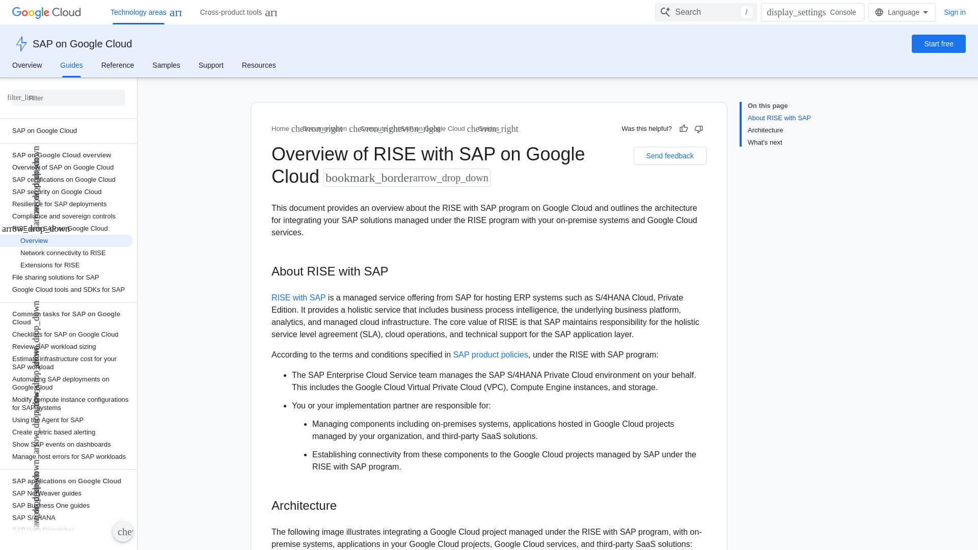Viewport: 978px width, 550px height.
Task: Switch to the Resources tab
Action: [259, 65]
